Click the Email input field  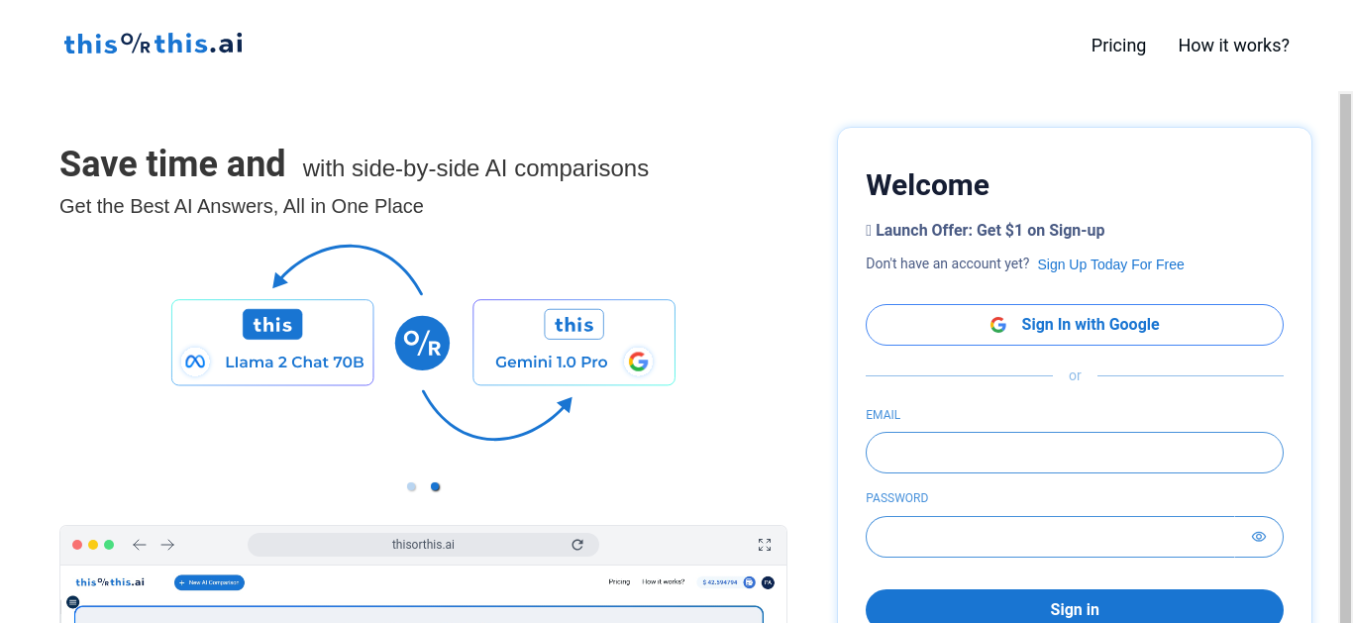(1075, 453)
